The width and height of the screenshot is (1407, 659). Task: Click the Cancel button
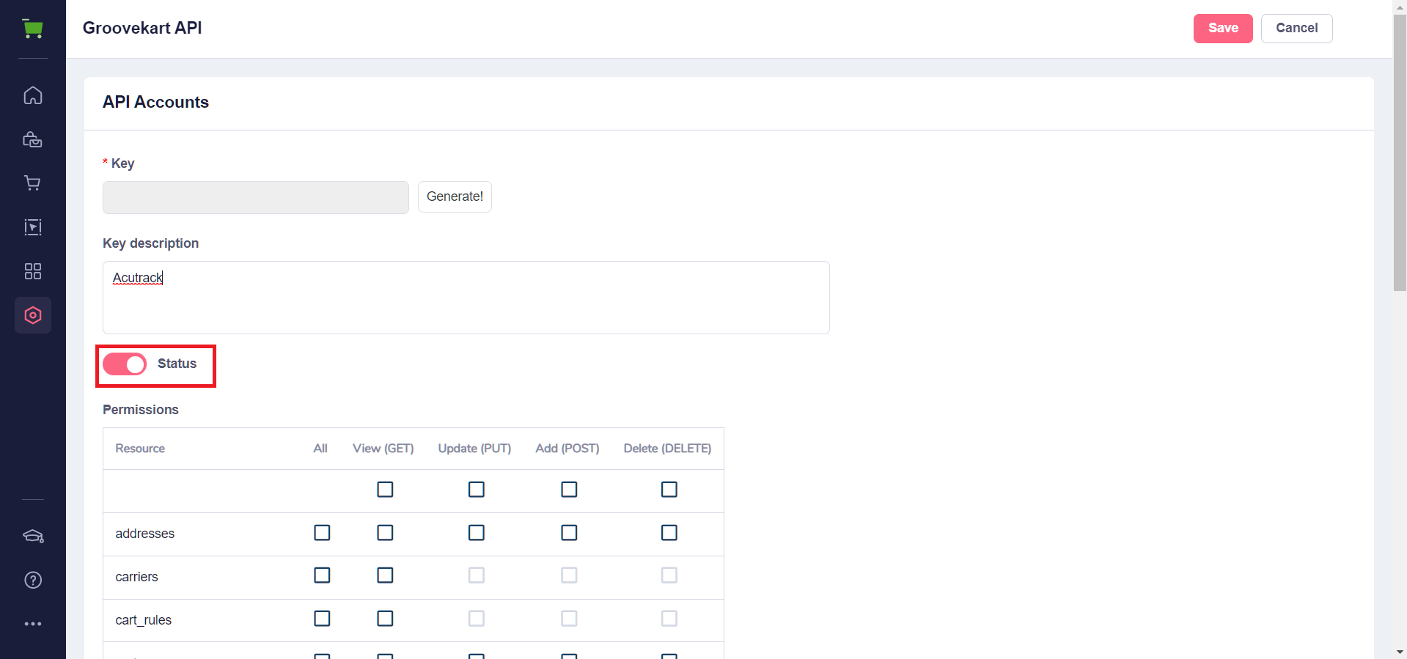point(1297,29)
